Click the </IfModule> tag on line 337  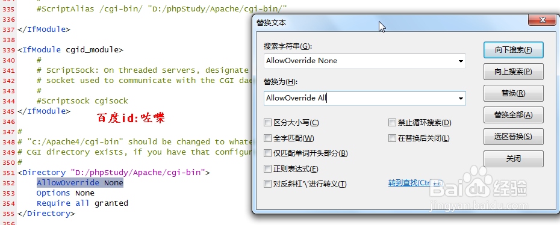pyautogui.click(x=44, y=29)
